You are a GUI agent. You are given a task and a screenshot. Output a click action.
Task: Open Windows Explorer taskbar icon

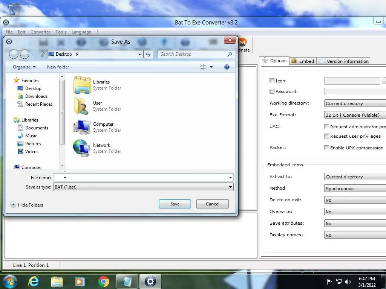[57, 281]
